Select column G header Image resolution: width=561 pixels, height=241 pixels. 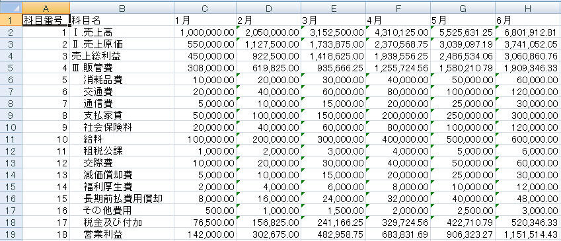pos(463,7)
